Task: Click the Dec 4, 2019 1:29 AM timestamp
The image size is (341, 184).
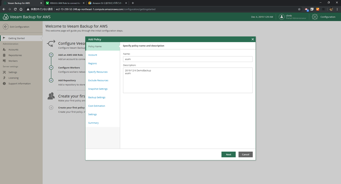Action: (262, 17)
